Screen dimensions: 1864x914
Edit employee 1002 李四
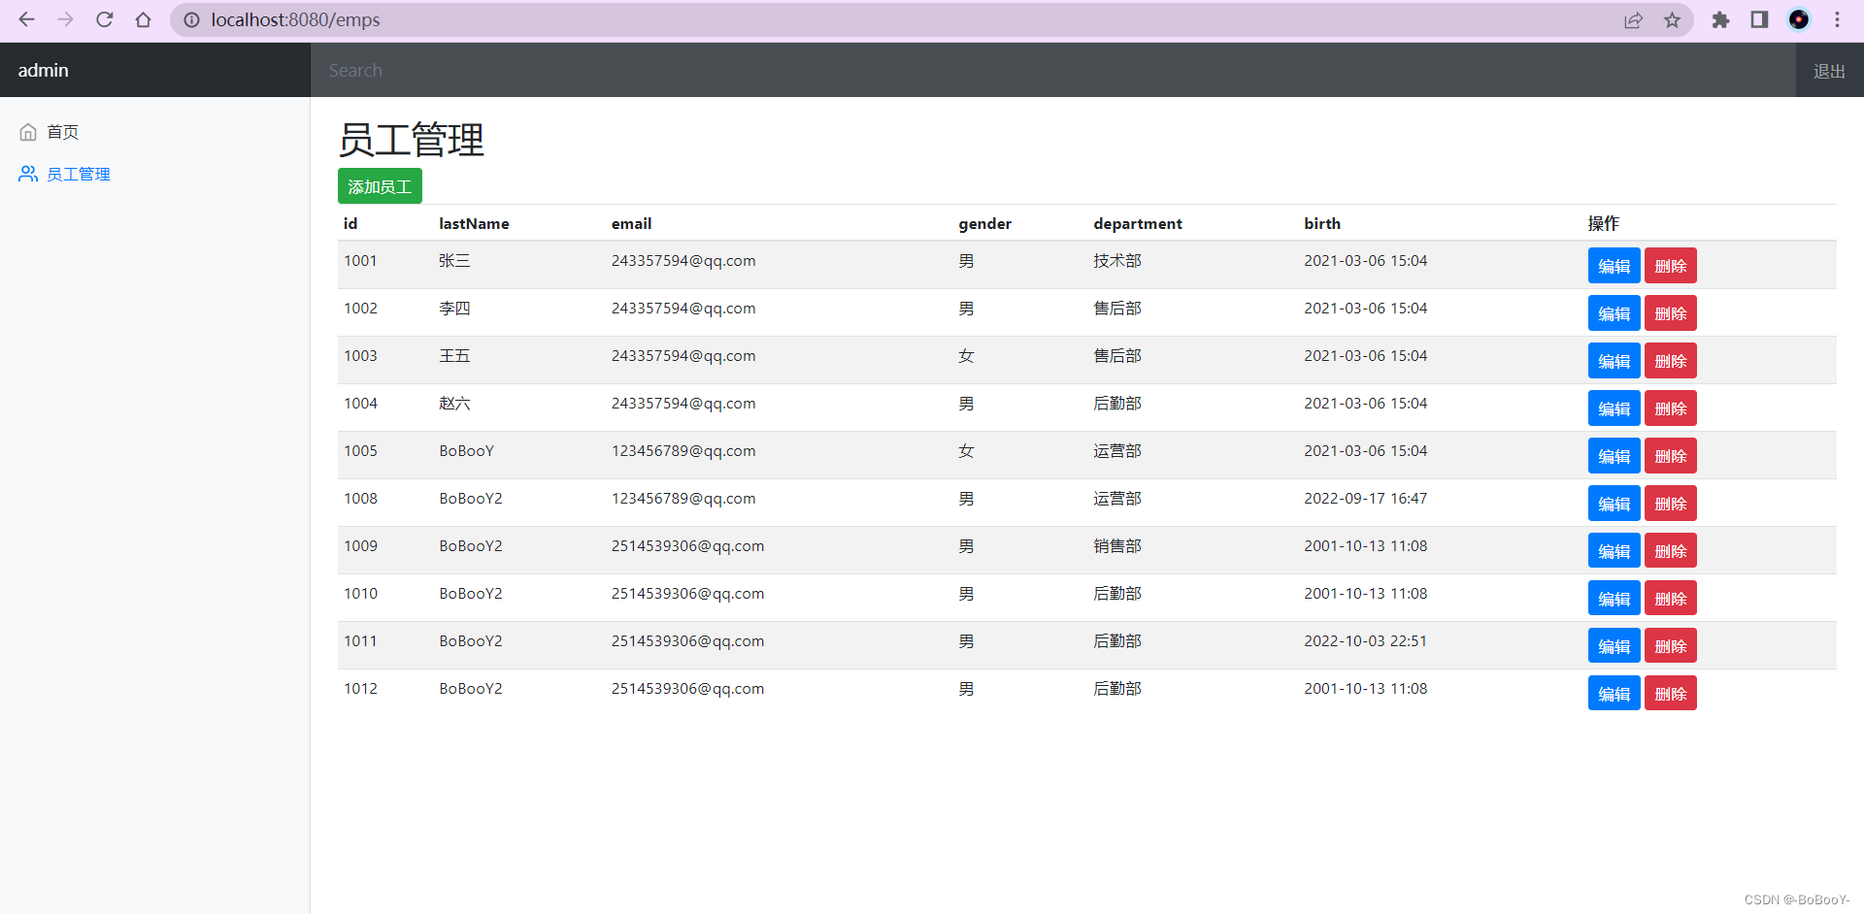(x=1614, y=313)
